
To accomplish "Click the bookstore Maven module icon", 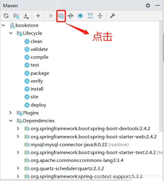I will (12, 25).
